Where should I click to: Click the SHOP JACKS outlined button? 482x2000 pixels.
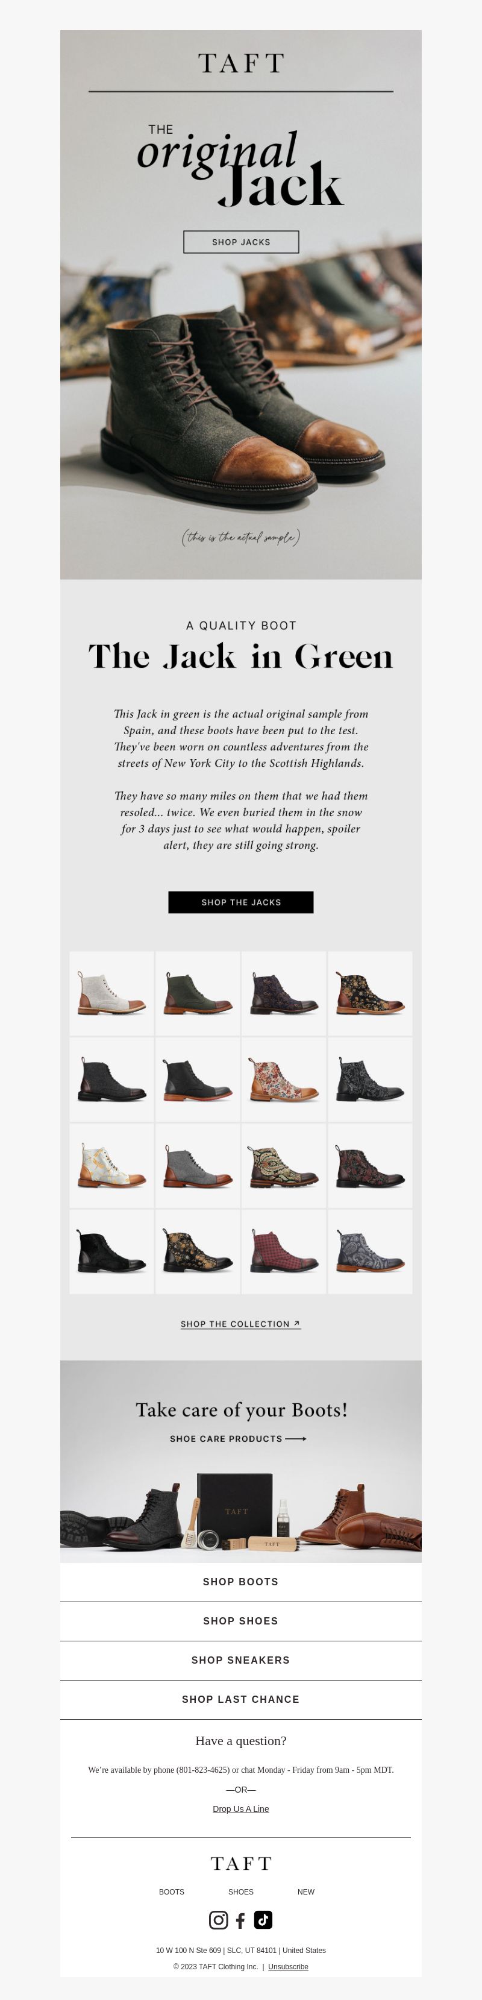tap(240, 242)
